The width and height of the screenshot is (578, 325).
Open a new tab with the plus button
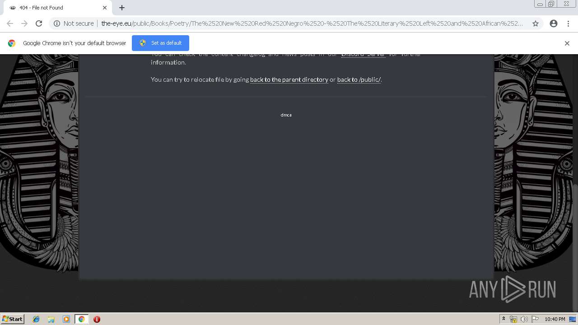(x=122, y=8)
